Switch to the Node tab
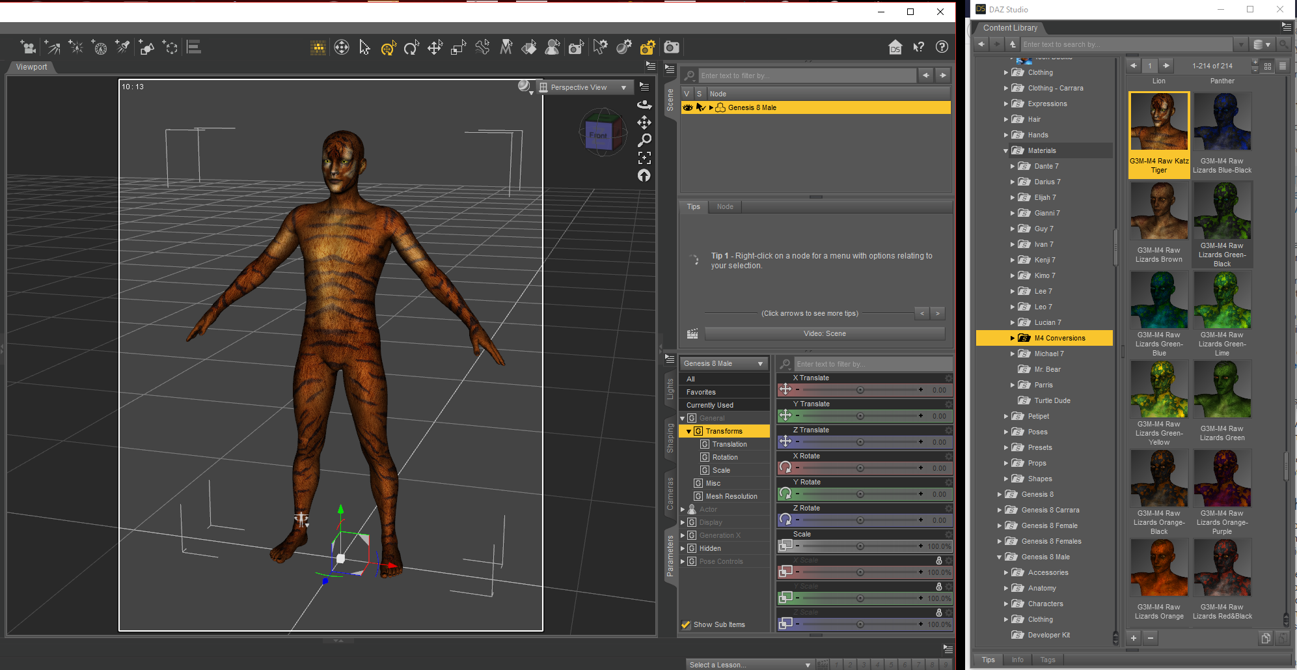 tap(725, 207)
